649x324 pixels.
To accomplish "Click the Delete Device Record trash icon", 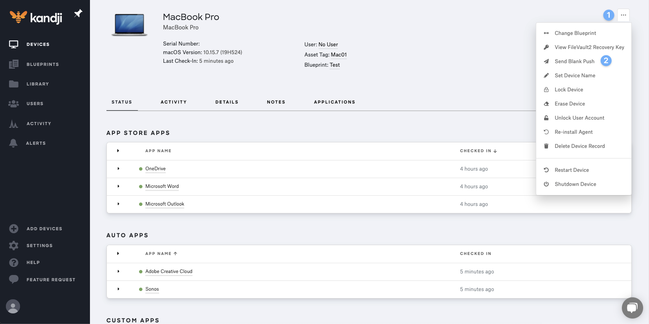I will tap(546, 146).
